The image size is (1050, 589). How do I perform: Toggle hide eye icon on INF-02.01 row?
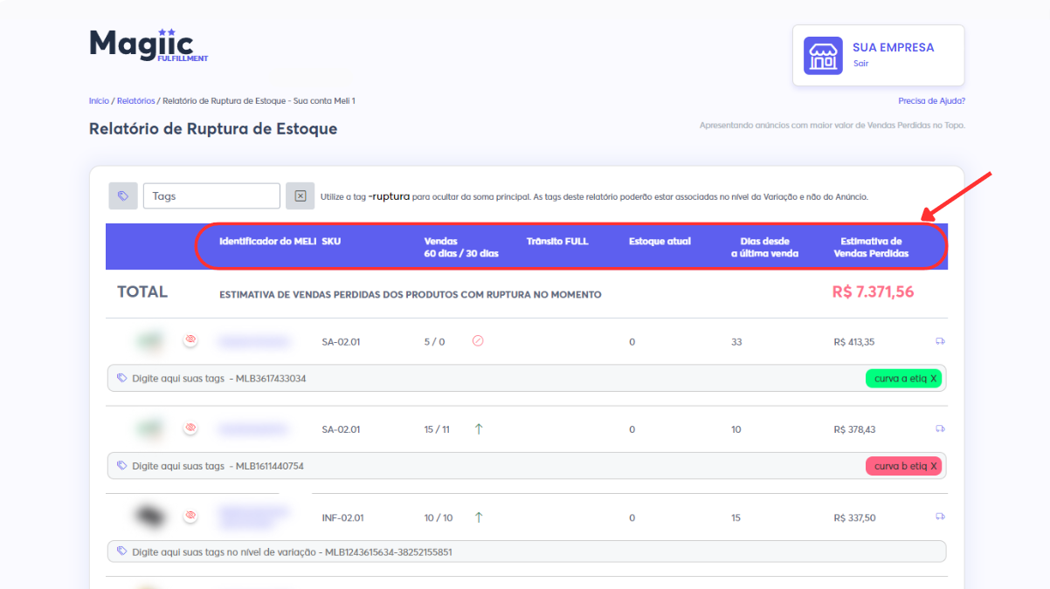[x=190, y=516]
